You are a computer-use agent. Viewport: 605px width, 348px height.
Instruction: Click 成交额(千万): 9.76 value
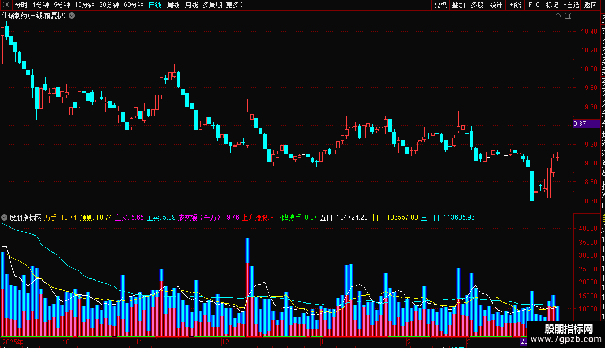pos(208,217)
